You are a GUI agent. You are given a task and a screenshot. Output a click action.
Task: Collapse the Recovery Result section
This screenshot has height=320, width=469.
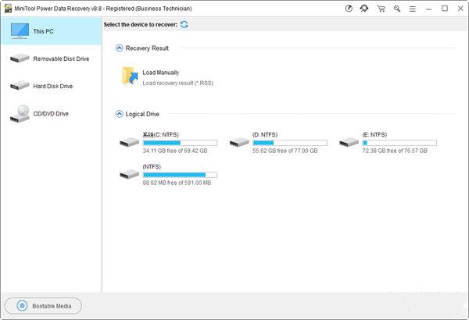(119, 48)
